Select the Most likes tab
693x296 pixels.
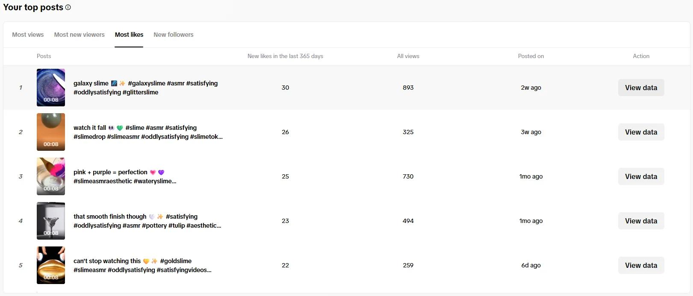[129, 35]
